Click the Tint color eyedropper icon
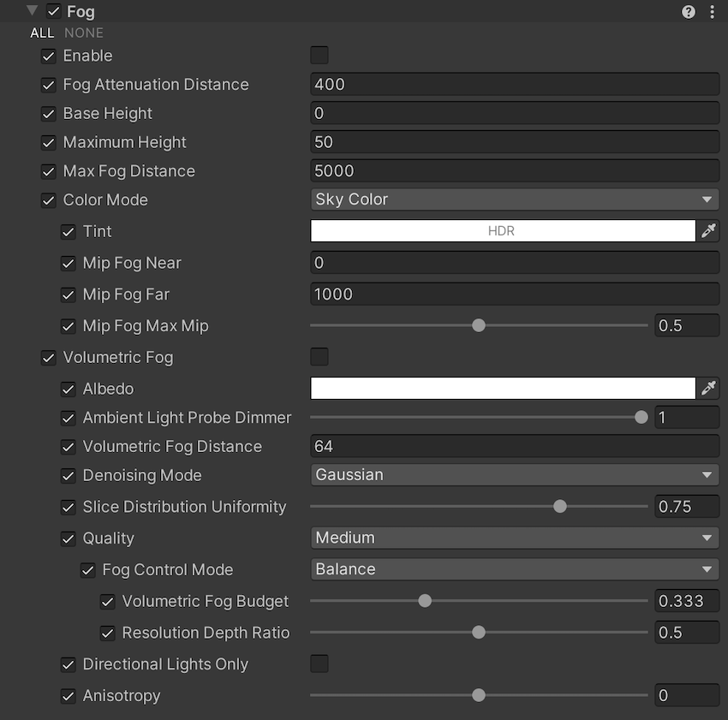728x720 pixels. point(708,231)
